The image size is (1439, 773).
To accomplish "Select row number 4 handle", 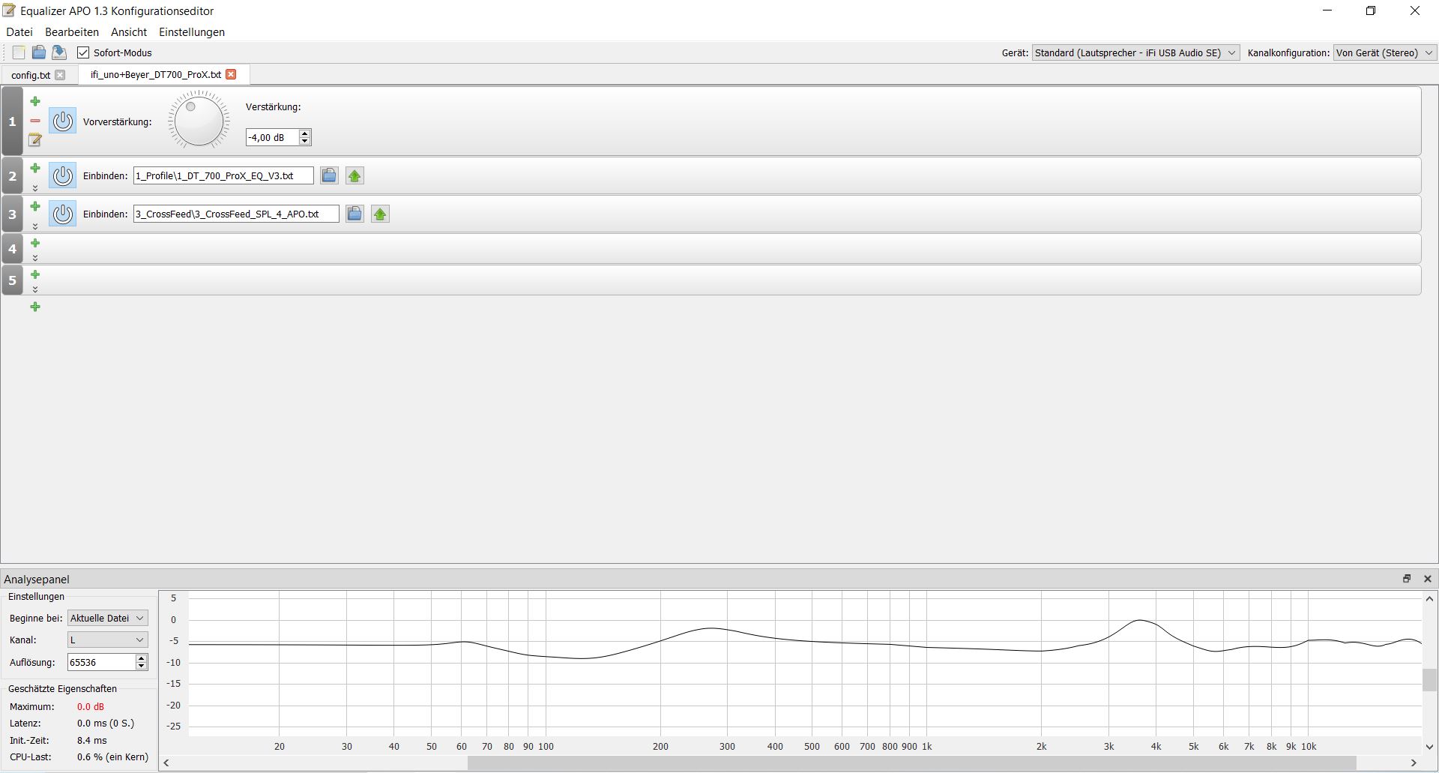I will coord(13,249).
